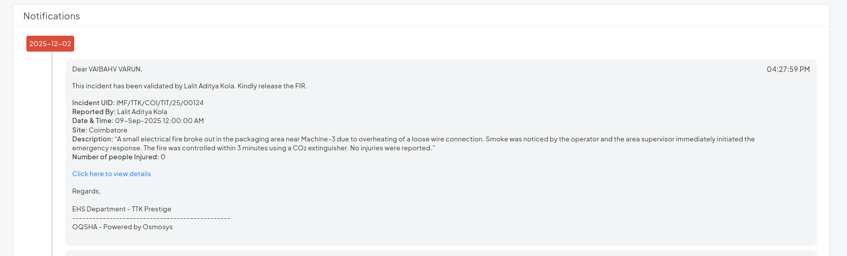Click the 2025-12-02 date badge
847x256 pixels.
(50, 44)
